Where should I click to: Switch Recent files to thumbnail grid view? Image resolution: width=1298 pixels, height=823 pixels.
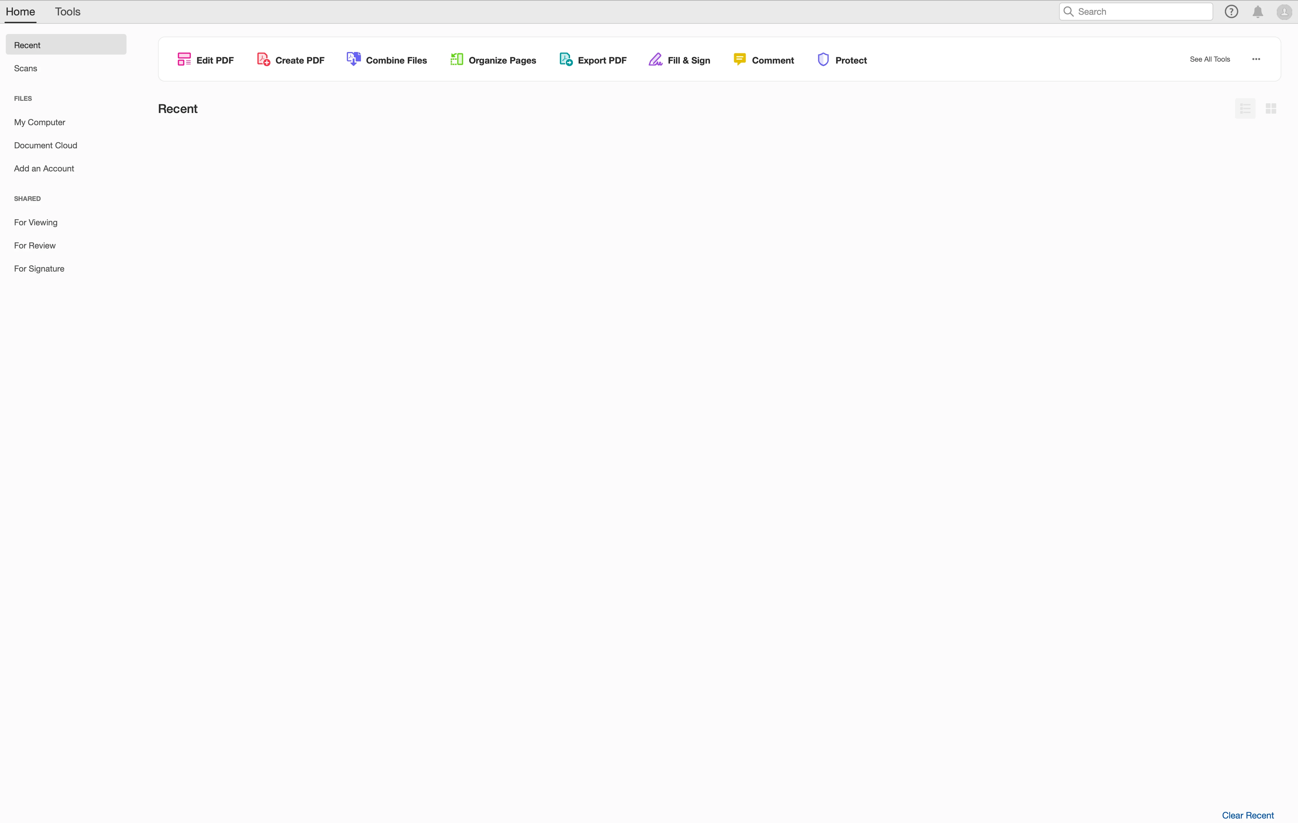coord(1270,109)
